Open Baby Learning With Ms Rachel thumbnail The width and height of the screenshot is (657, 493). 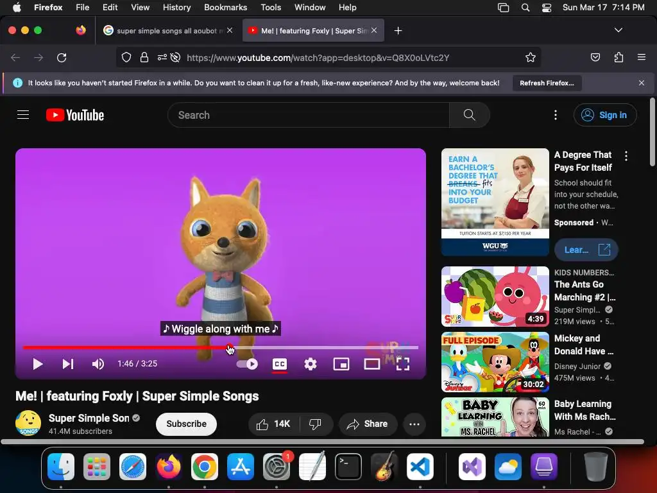[x=495, y=417]
